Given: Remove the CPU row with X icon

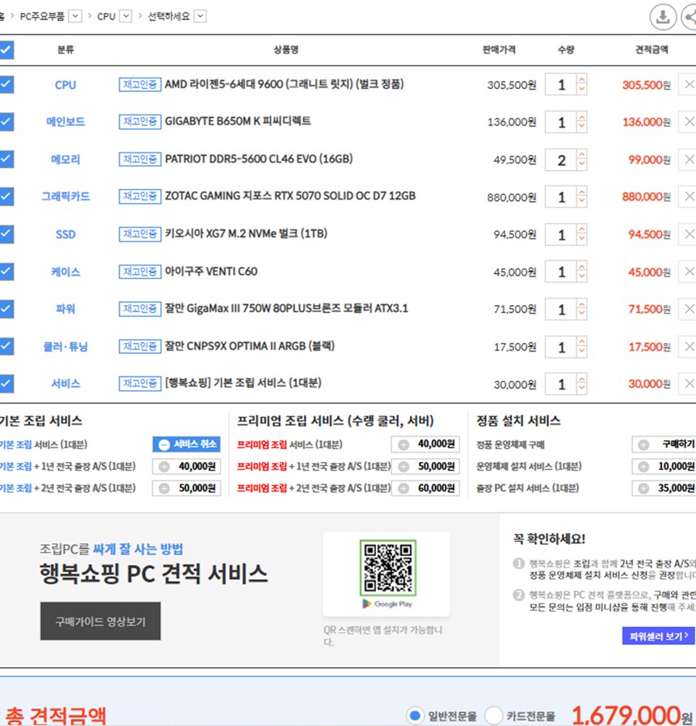Looking at the screenshot, I should point(688,84).
